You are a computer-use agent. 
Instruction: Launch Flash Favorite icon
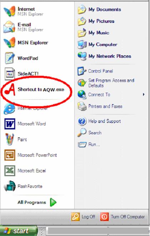coord(10,186)
